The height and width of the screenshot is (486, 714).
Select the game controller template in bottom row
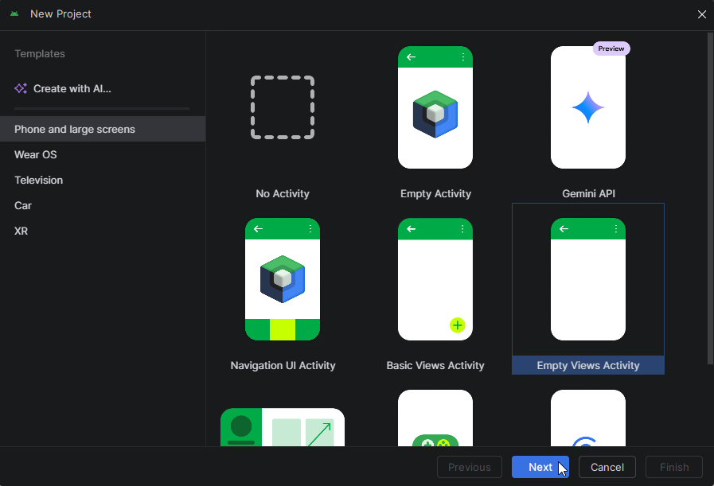[x=435, y=418]
